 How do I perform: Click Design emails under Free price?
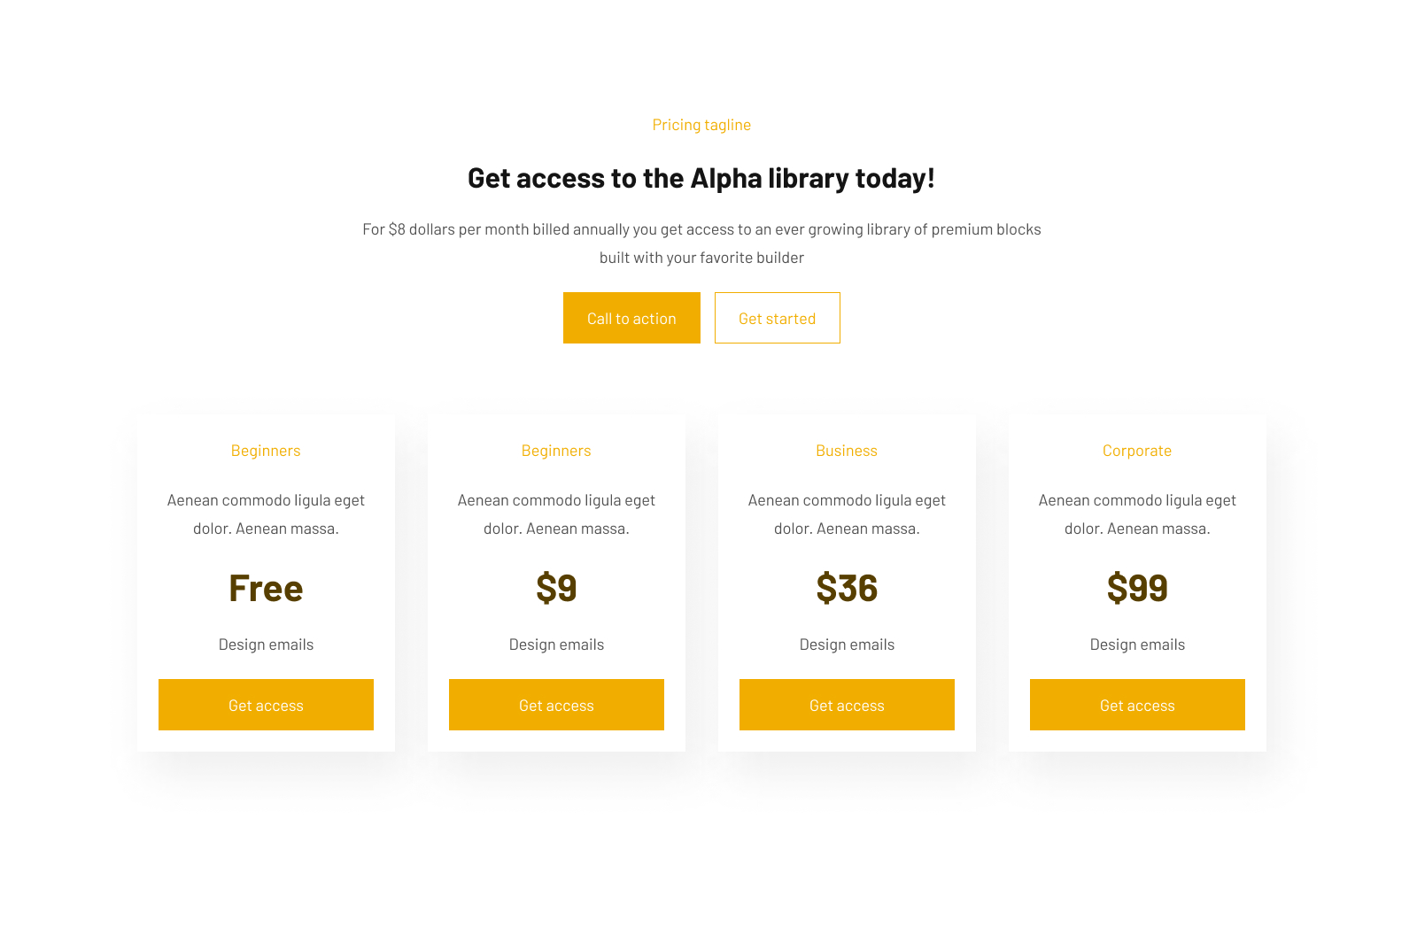(x=266, y=645)
